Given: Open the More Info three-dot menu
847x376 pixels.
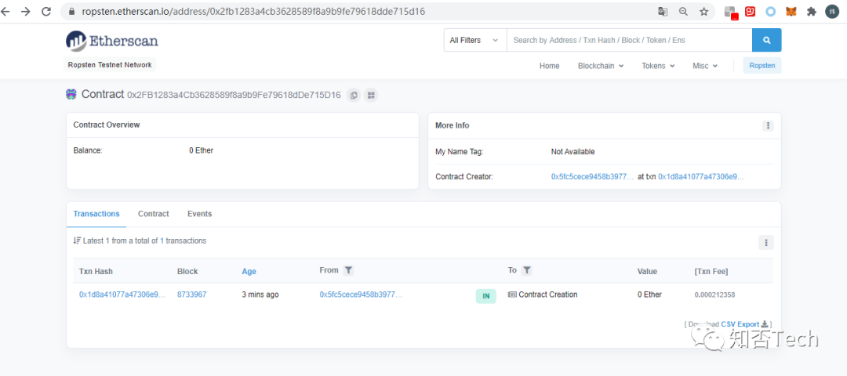Looking at the screenshot, I should tap(768, 125).
